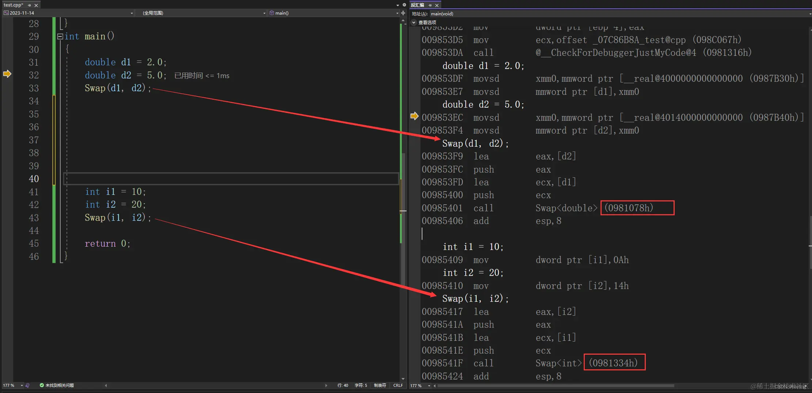The width and height of the screenshot is (812, 393).
Task: Click the disassembly horizontal scrollbar thumb
Action: coord(556,386)
